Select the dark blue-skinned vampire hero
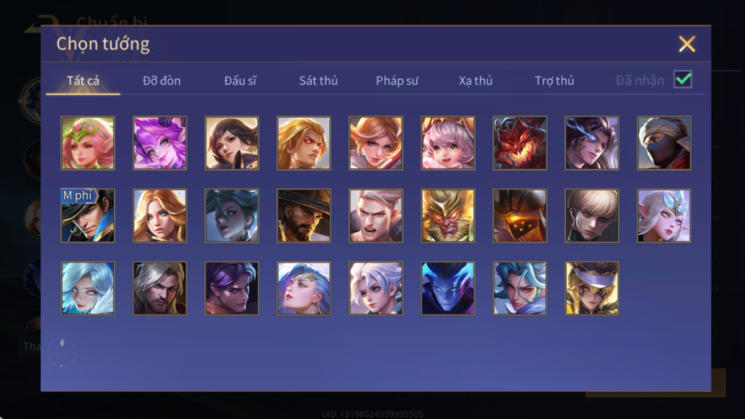Screen dimensions: 745x419 (448, 288)
